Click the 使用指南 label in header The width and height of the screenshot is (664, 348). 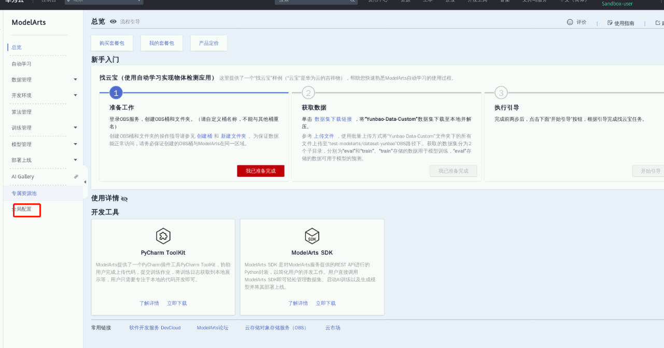tap(624, 23)
